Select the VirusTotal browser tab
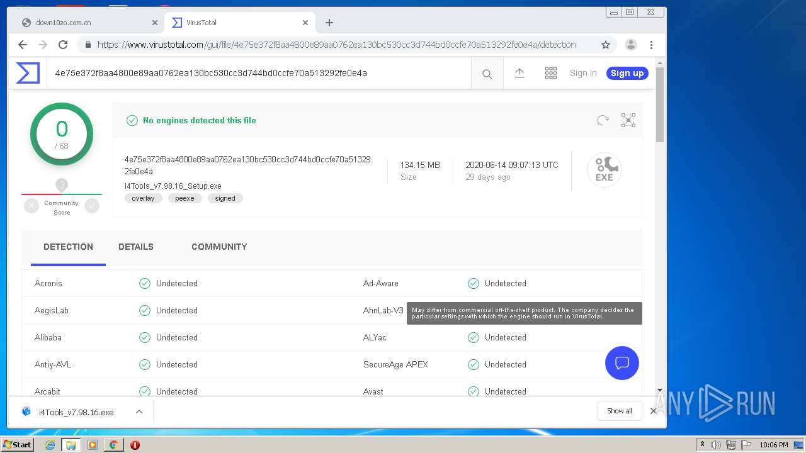 [x=239, y=23]
